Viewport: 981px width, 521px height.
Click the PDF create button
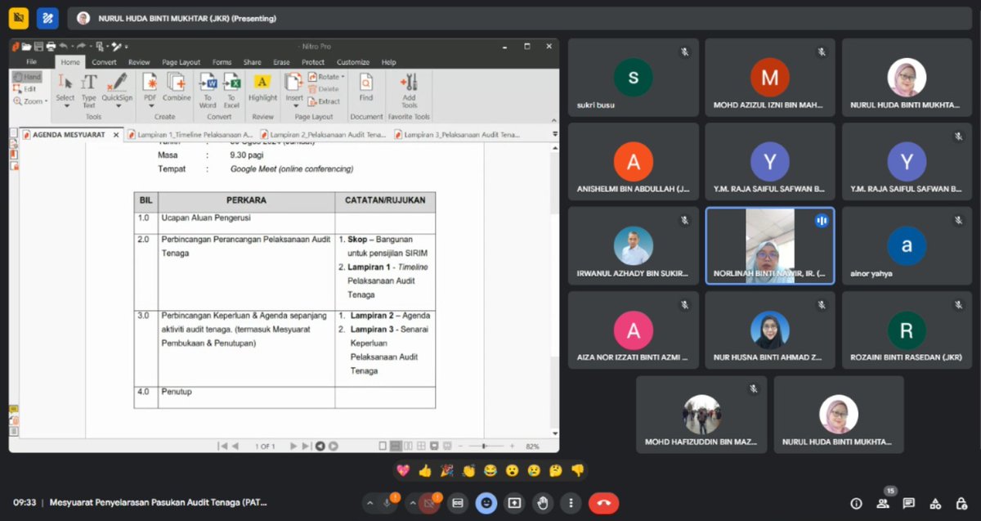point(150,90)
